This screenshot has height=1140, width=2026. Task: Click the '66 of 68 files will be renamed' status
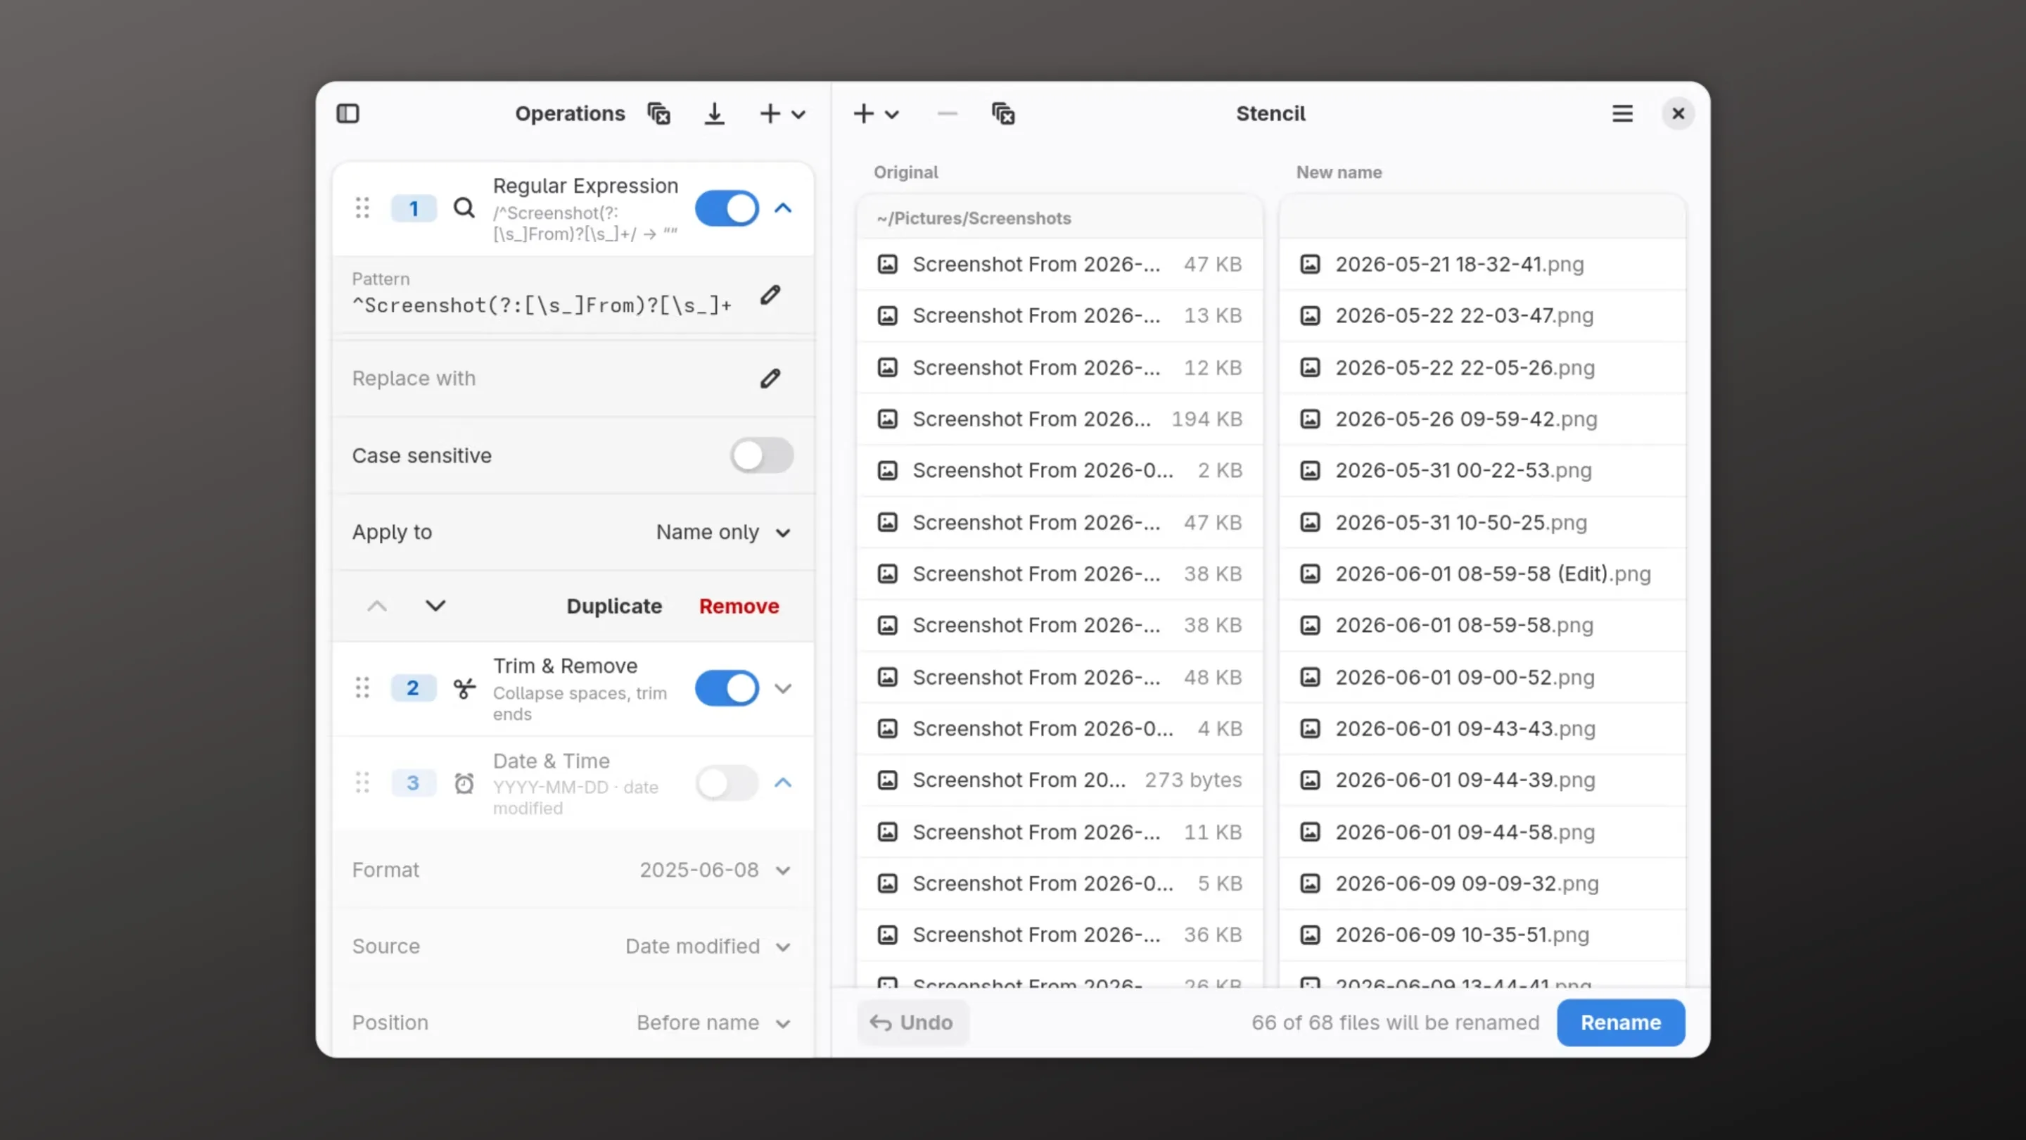pos(1395,1022)
